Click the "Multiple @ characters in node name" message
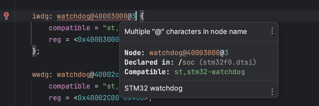The width and height of the screenshot is (319, 106). [x=186, y=32]
